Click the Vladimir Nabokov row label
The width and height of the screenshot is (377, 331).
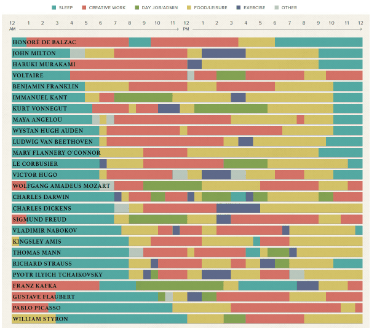tap(45, 230)
